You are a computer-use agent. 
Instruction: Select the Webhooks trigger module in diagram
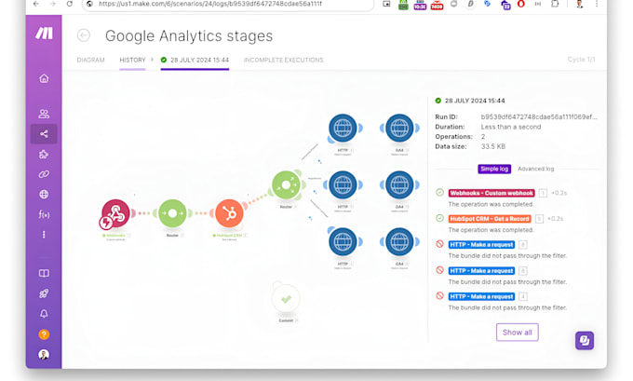tap(115, 213)
